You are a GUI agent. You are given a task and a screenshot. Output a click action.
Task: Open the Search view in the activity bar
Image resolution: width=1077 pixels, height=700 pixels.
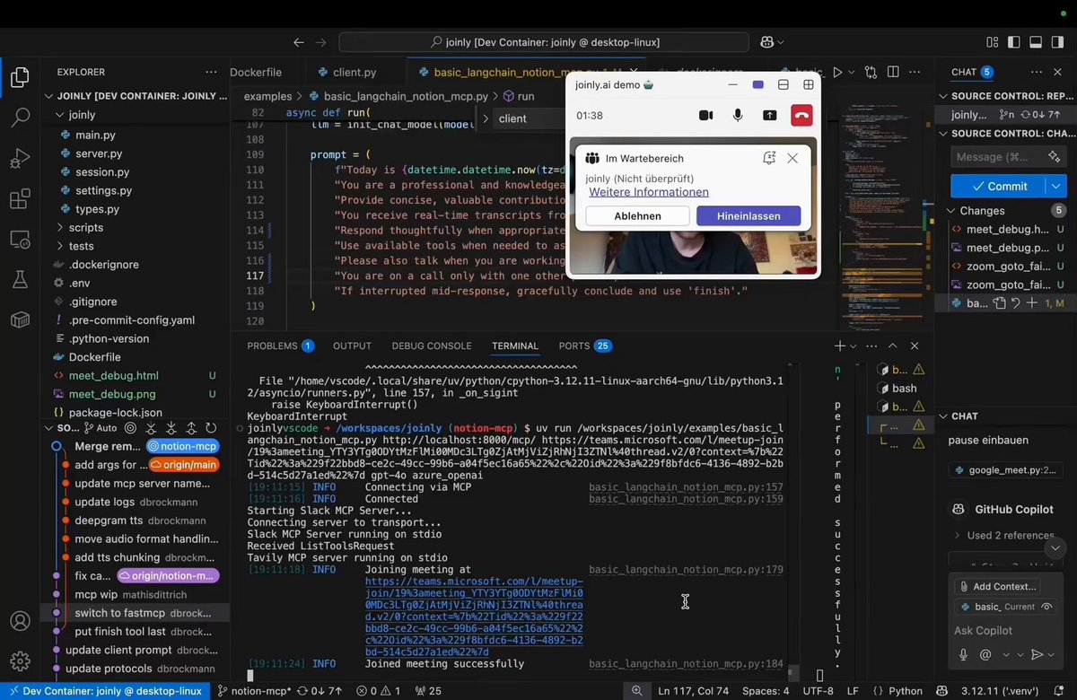[20, 118]
